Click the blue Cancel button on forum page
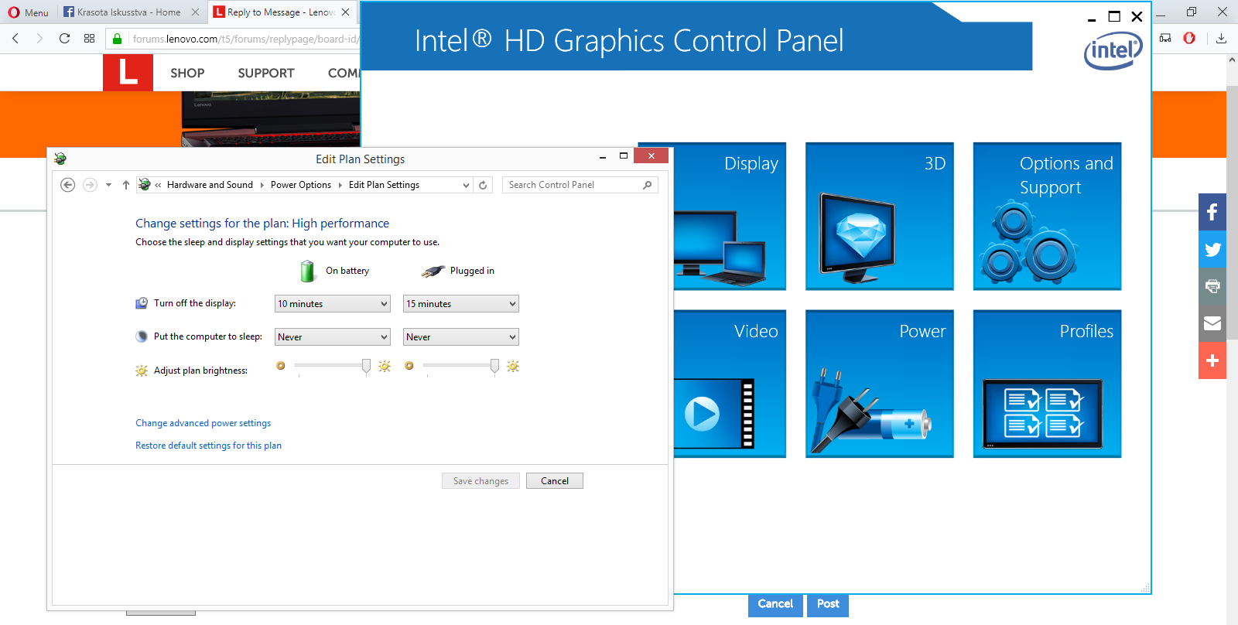This screenshot has width=1238, height=625. tap(775, 604)
